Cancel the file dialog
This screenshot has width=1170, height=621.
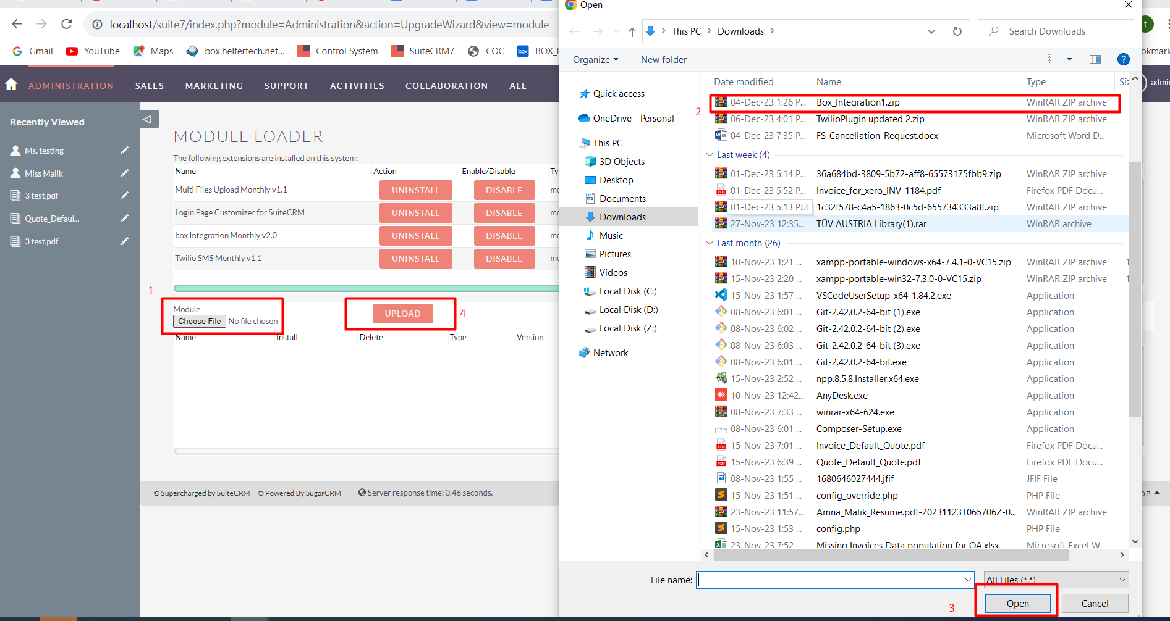click(x=1095, y=604)
